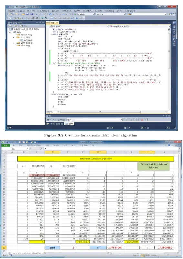Comment out selected lines toolbar icon

click(42, 18)
